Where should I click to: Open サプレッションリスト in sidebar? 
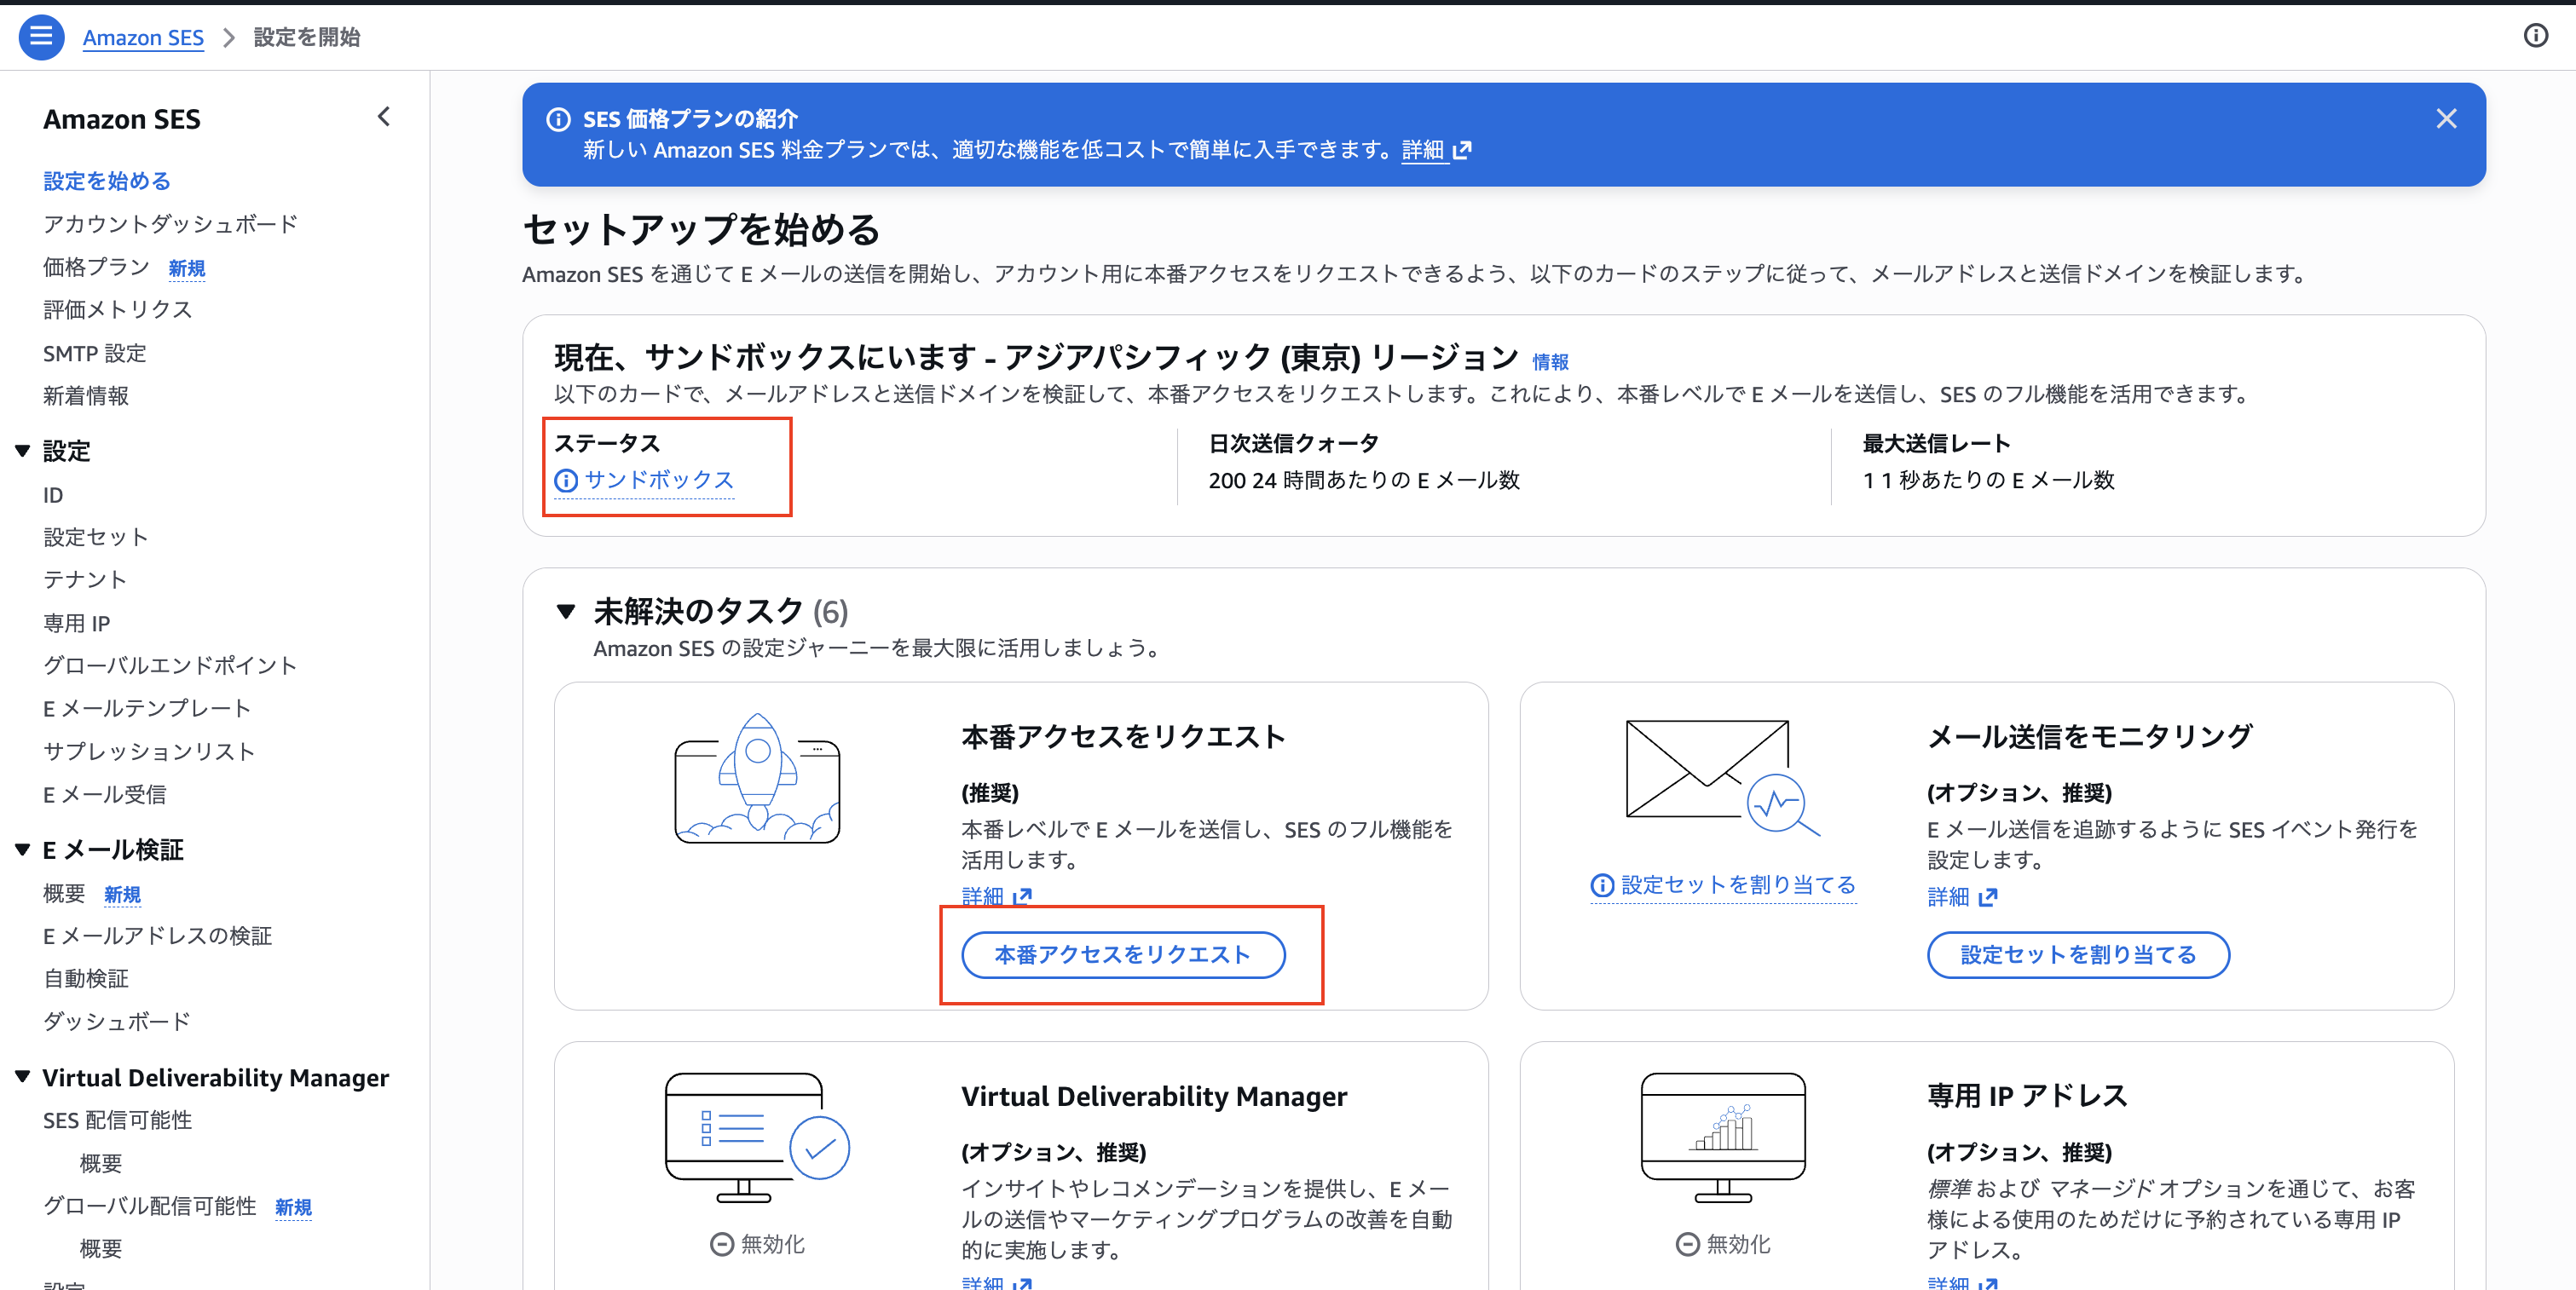coord(149,752)
